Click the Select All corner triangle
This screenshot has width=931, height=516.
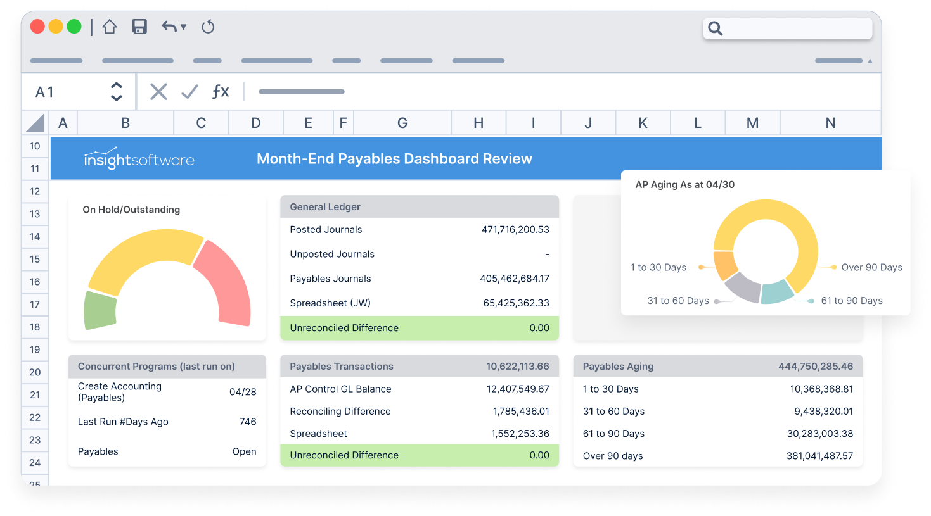[35, 123]
